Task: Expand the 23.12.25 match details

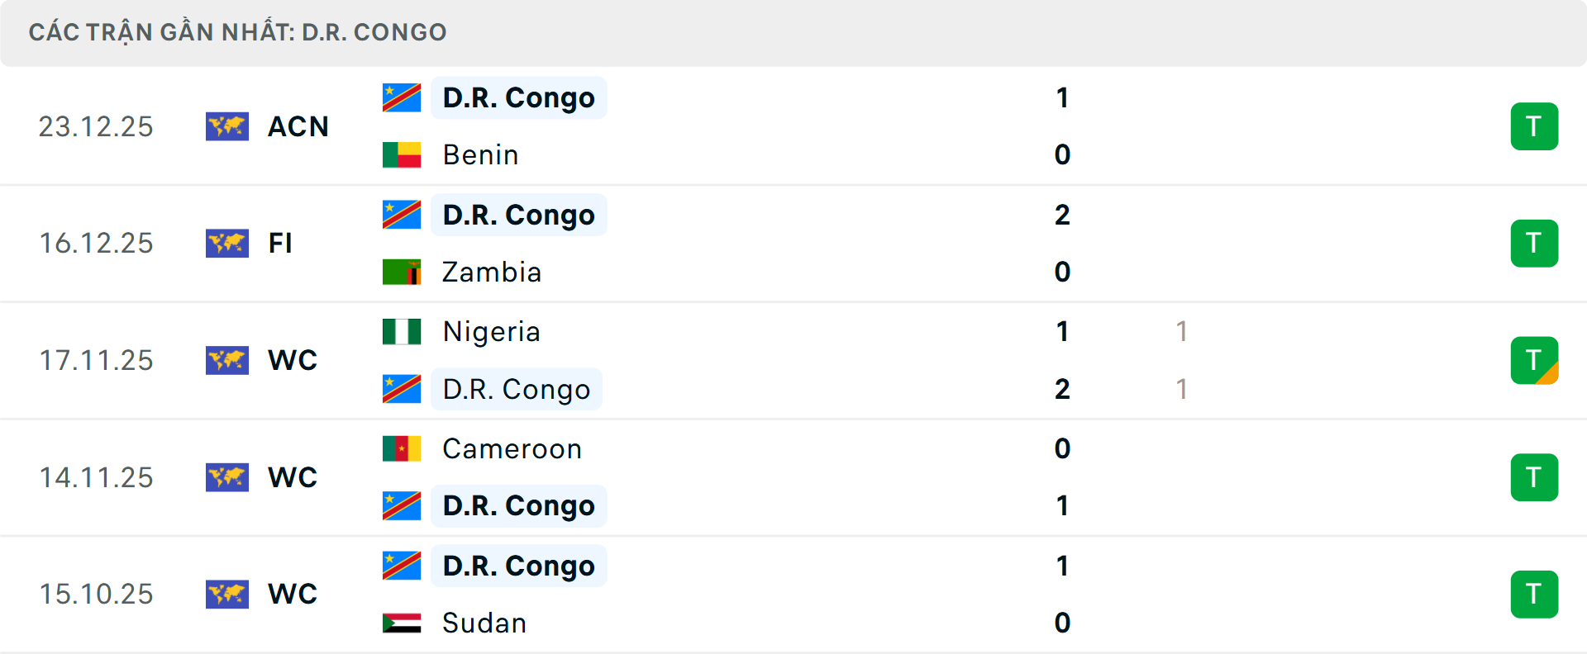Action: point(793,126)
